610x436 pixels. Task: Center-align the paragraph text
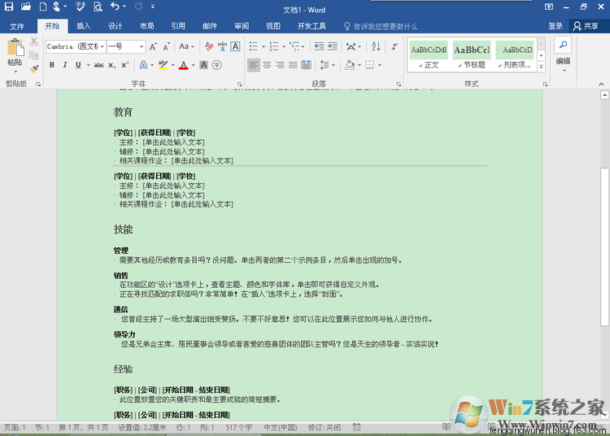point(267,65)
